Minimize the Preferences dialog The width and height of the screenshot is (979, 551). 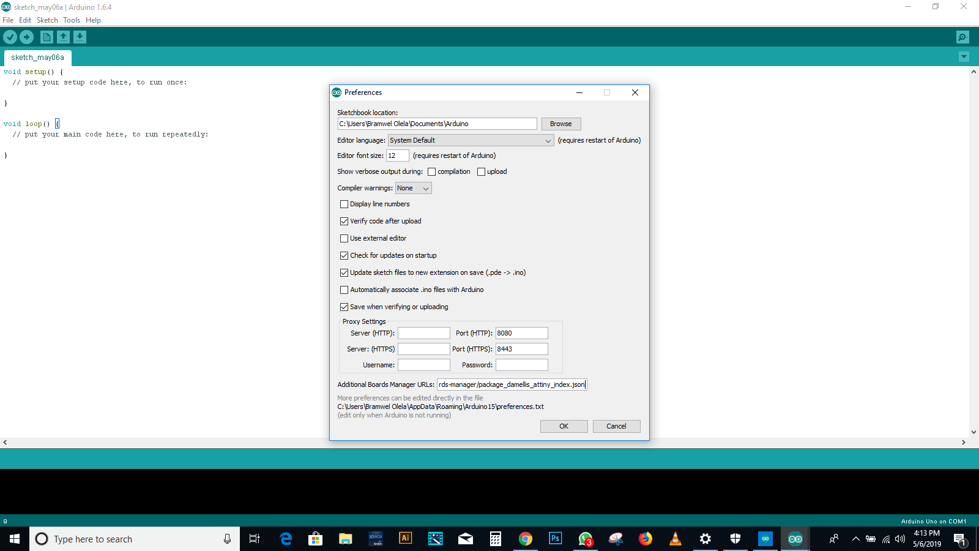[x=579, y=92]
